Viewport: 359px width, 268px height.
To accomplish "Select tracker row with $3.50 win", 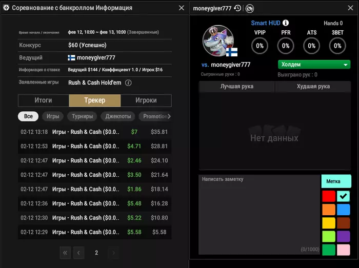I will (x=95, y=175).
